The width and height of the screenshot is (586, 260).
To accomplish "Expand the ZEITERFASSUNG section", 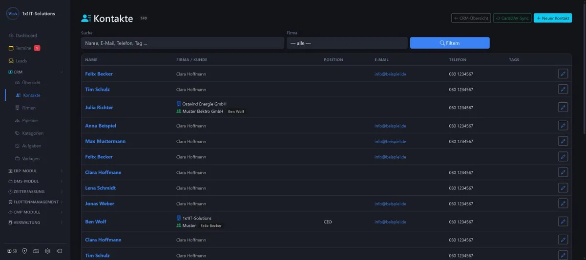I will (35, 191).
